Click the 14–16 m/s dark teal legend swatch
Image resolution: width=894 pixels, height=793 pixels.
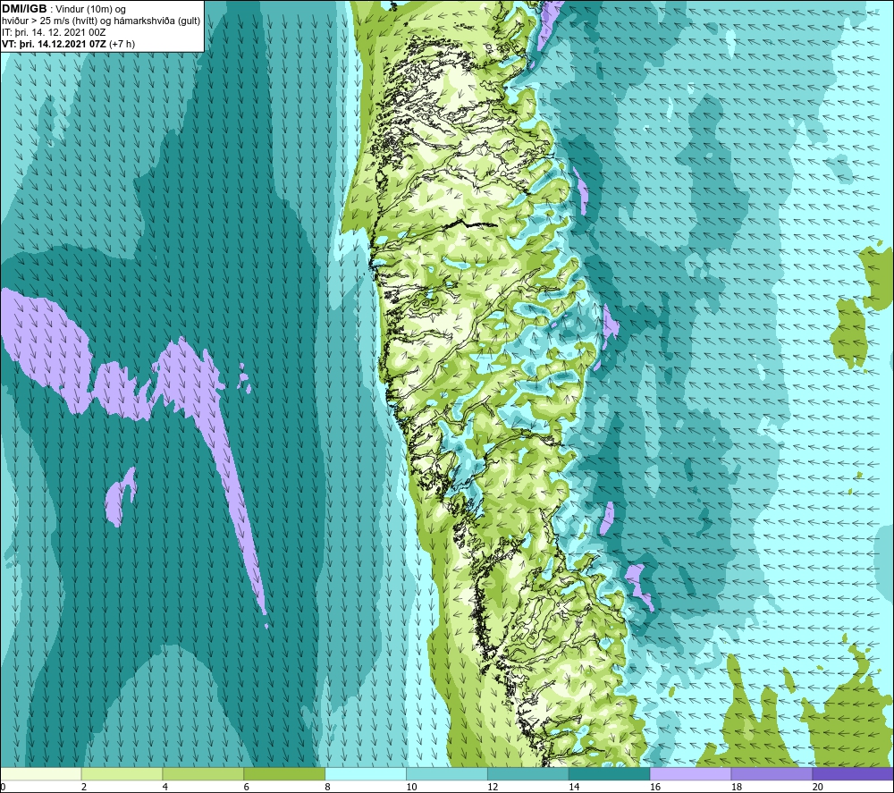[609, 773]
